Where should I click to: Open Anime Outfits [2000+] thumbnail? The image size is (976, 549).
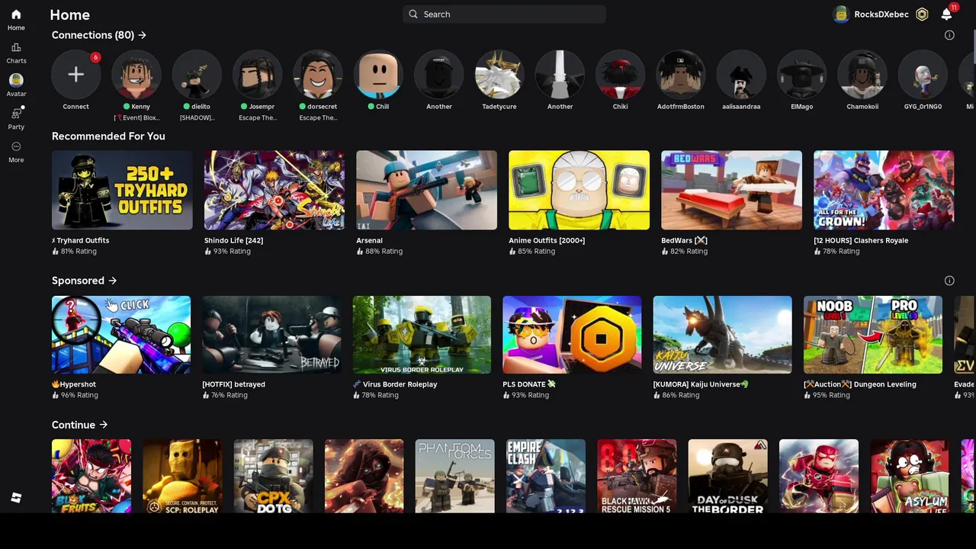pyautogui.click(x=579, y=190)
